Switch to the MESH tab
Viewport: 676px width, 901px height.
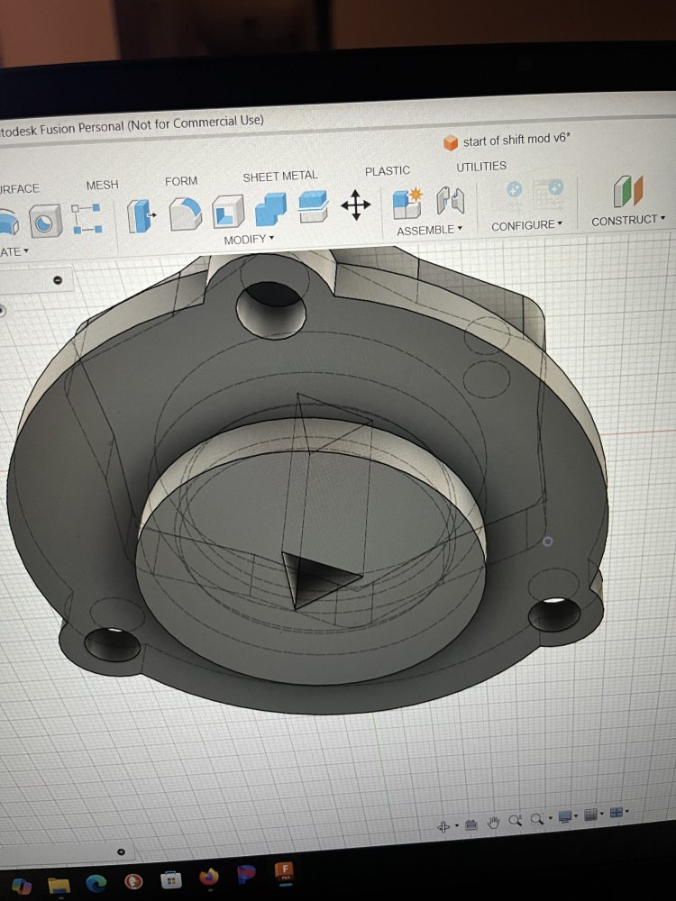pyautogui.click(x=102, y=185)
